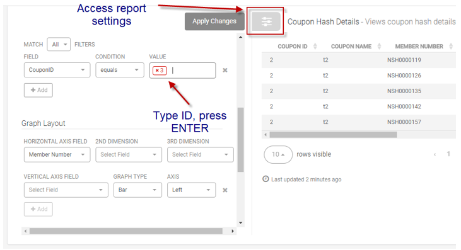Sort by Member Number column
Screen dimensions: 461x250
coord(451,47)
